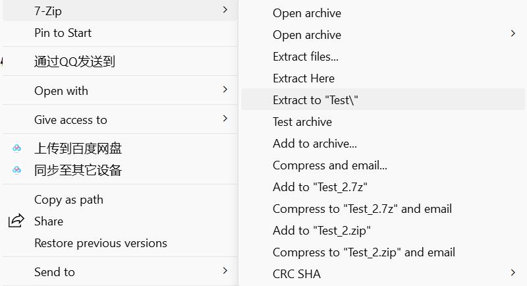Viewport: 527px width, 286px height.
Task: Open Add to archive... dialog
Action: coord(315,144)
